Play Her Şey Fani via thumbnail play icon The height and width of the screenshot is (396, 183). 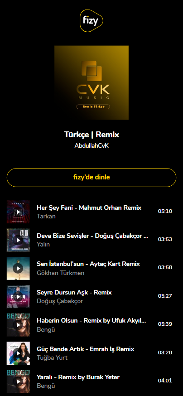point(18,212)
